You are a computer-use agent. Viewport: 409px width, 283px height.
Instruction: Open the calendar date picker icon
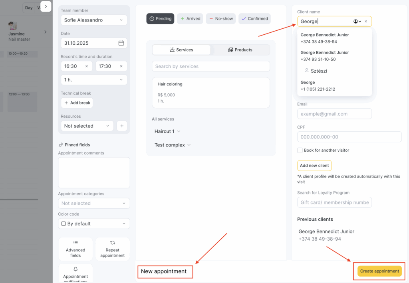coord(121,43)
